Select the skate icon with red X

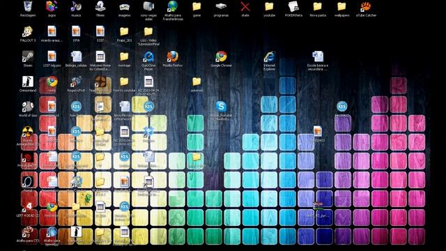tap(245, 6)
